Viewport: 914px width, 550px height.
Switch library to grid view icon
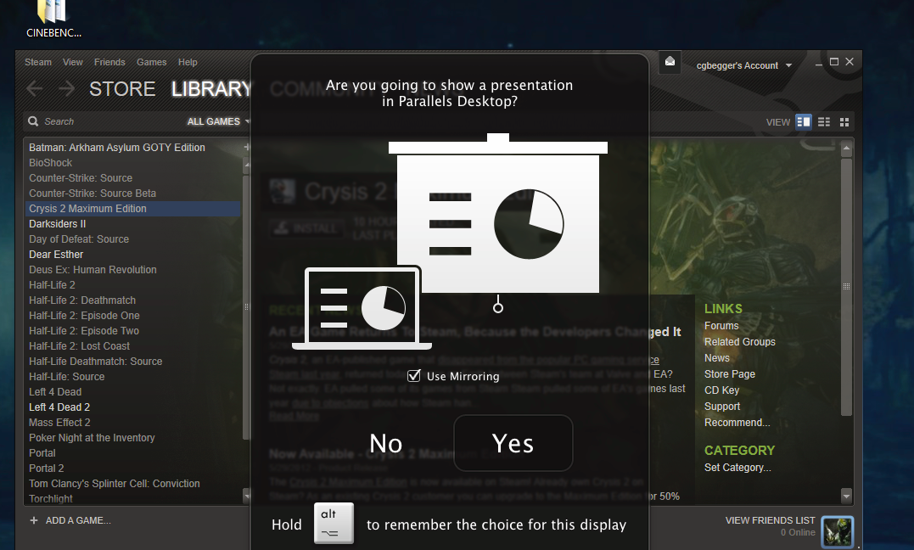coord(844,121)
